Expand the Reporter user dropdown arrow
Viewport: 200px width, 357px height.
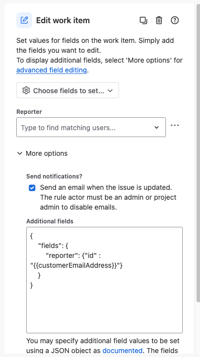[157, 128]
